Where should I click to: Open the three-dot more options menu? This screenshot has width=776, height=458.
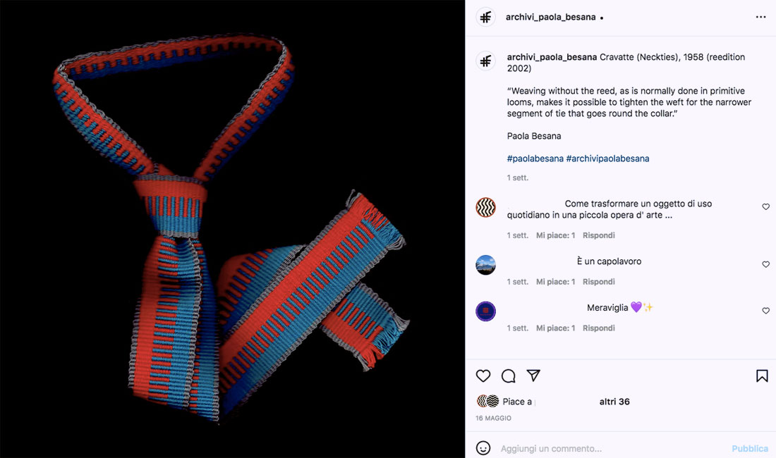(x=760, y=18)
